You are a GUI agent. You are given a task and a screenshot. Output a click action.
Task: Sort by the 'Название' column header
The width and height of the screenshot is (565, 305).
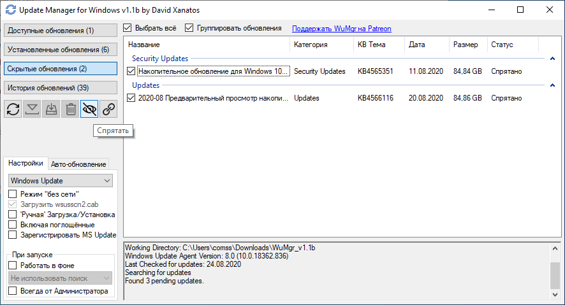[207, 45]
